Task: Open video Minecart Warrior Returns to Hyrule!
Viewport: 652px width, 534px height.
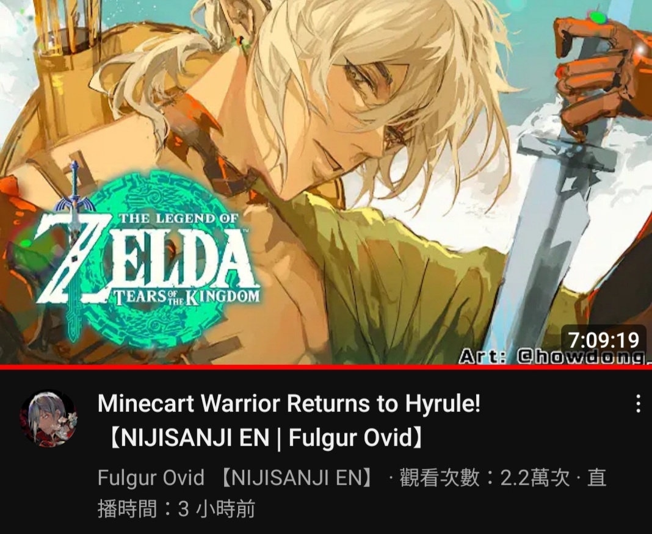Action: (289, 403)
